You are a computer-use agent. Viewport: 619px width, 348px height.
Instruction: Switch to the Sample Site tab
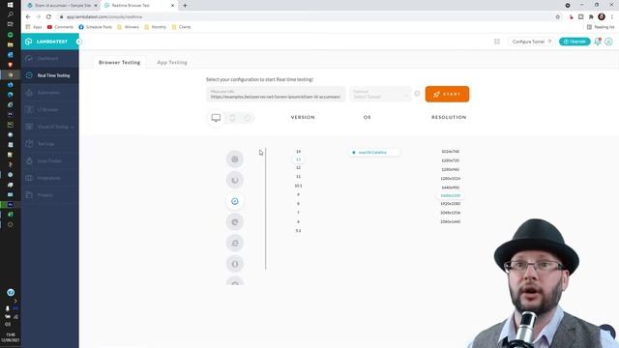62,6
